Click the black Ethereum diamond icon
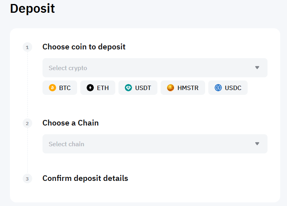 click(x=90, y=88)
